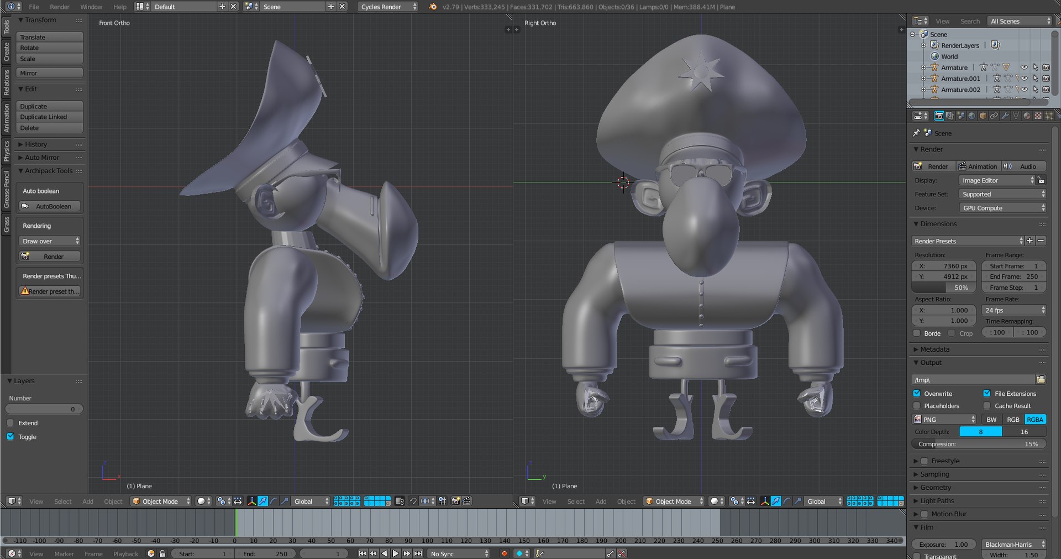Enable the Placeholders checkbox

[x=917, y=405]
